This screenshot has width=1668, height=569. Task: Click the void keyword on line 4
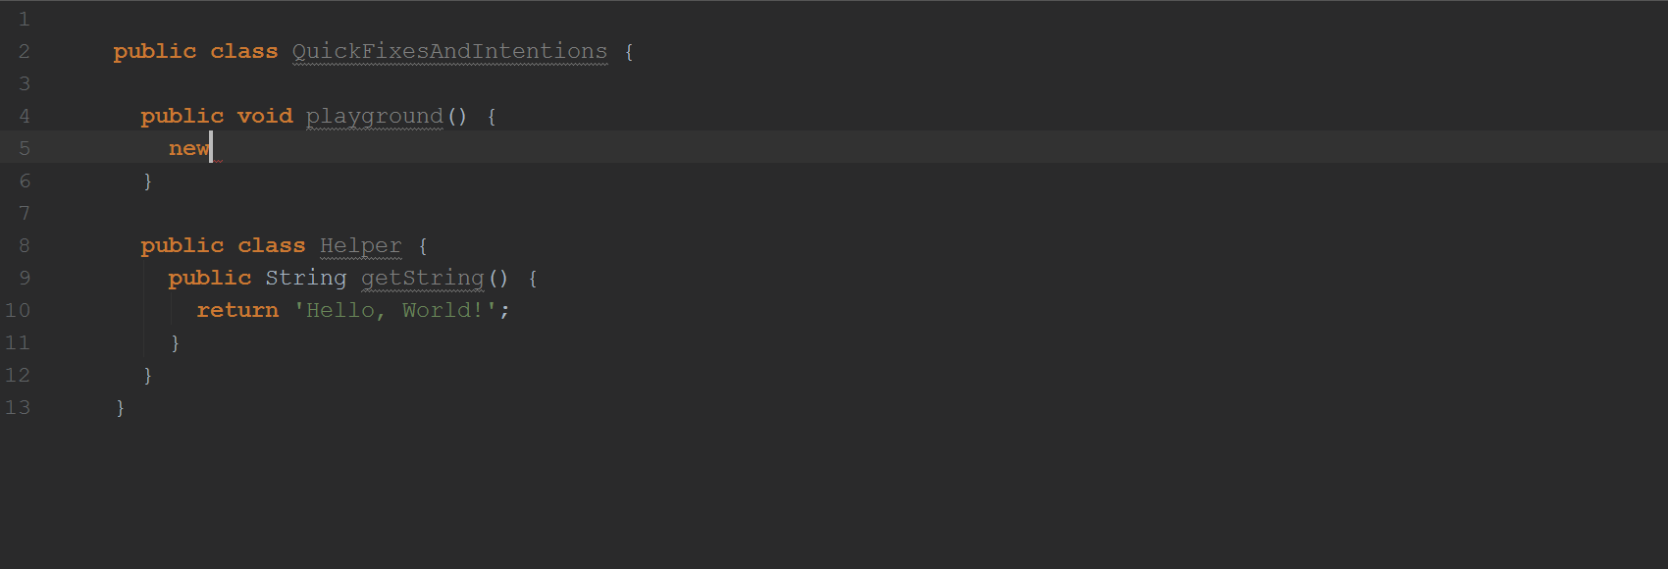[265, 116]
